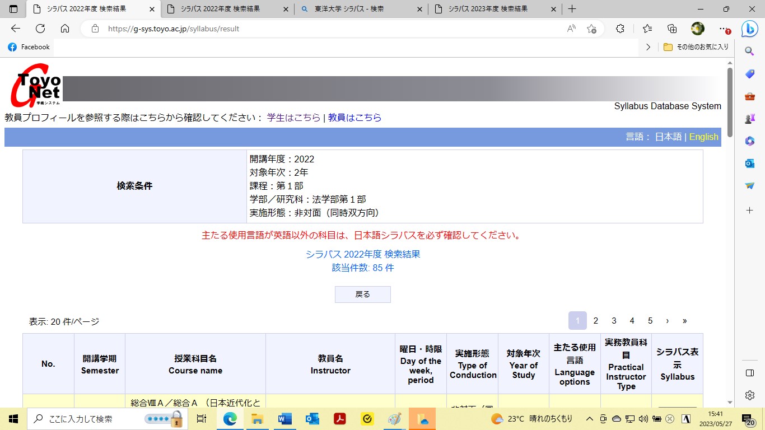Open the 教員はこちら link
This screenshot has height=430, width=765.
[354, 118]
